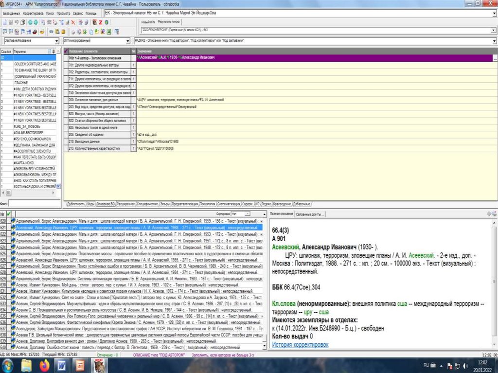The image size is (498, 373).
Task: Open Firefox from the taskbar
Action: coord(45,365)
